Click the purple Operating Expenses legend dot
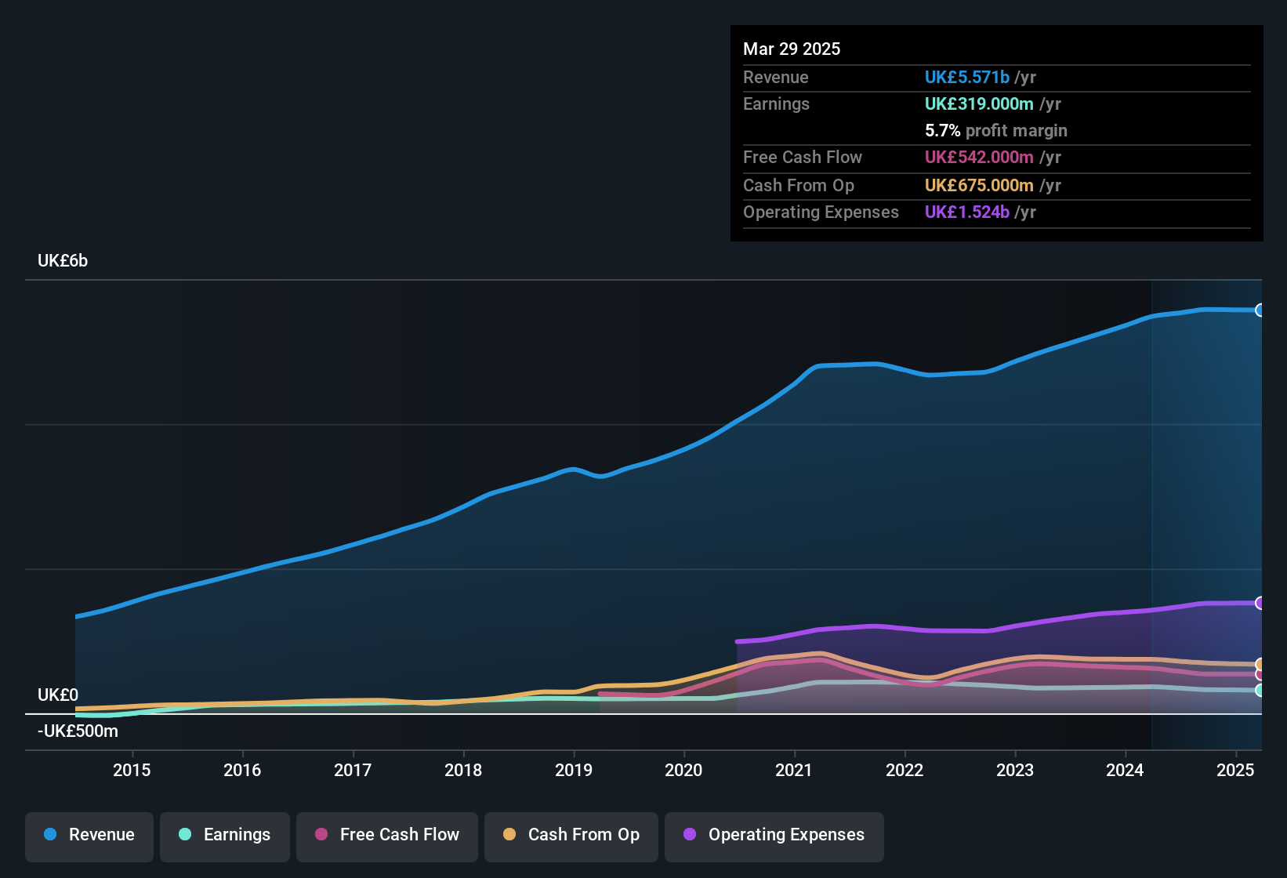Viewport: 1287px width, 878px height. point(690,834)
